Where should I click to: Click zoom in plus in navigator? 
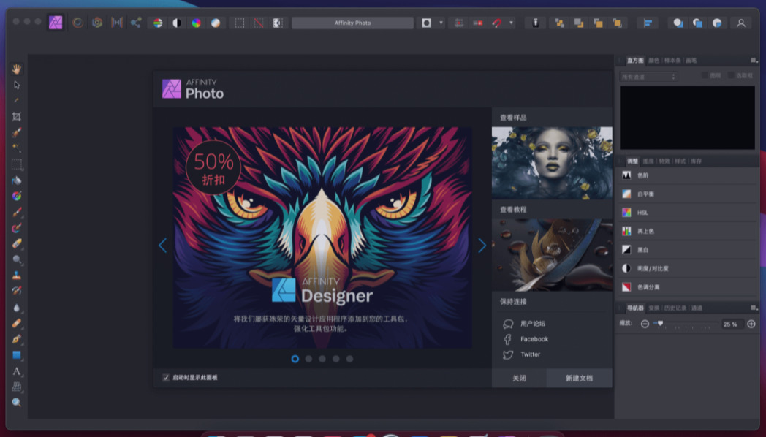coord(751,324)
